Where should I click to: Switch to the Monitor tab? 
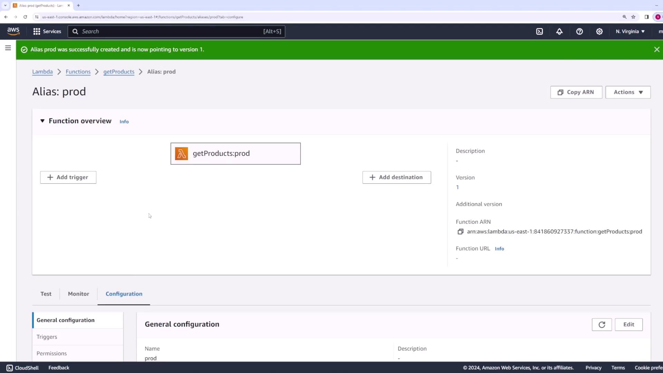(x=78, y=294)
